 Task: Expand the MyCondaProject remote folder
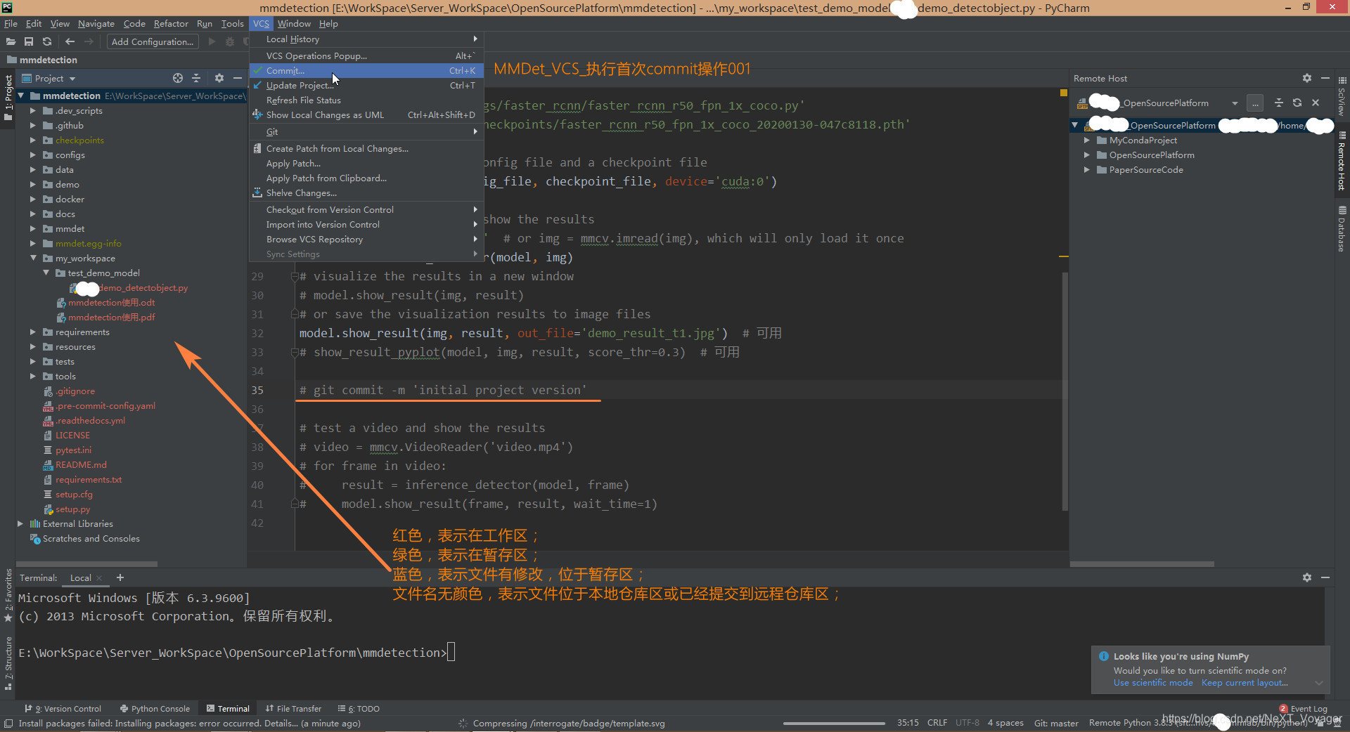coord(1086,140)
